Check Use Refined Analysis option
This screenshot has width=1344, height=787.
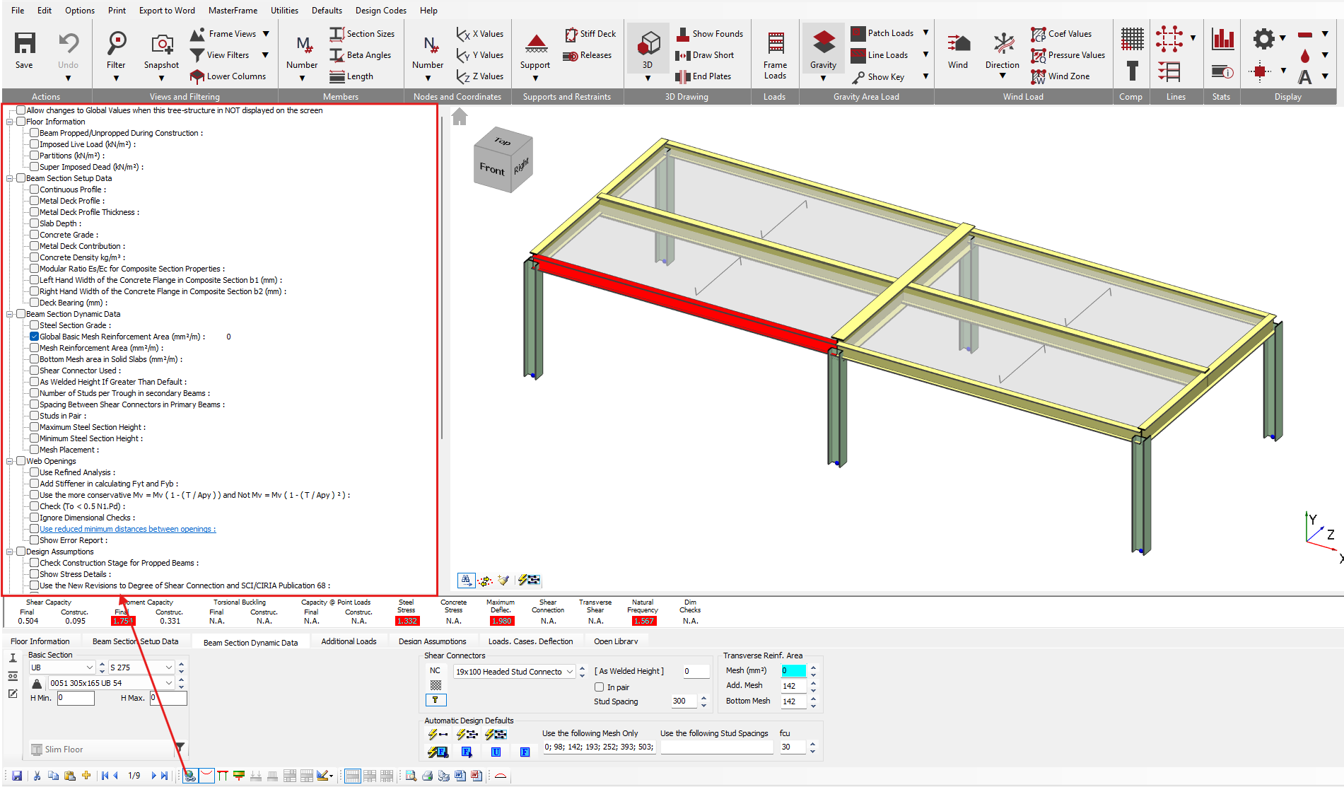(34, 472)
